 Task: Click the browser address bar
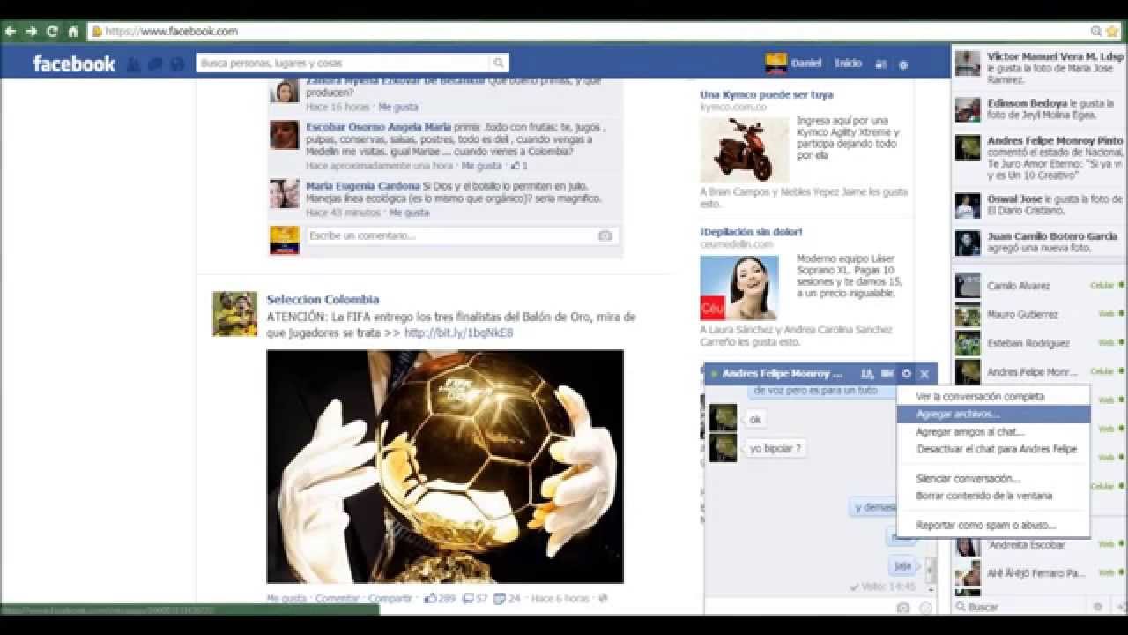[589, 31]
